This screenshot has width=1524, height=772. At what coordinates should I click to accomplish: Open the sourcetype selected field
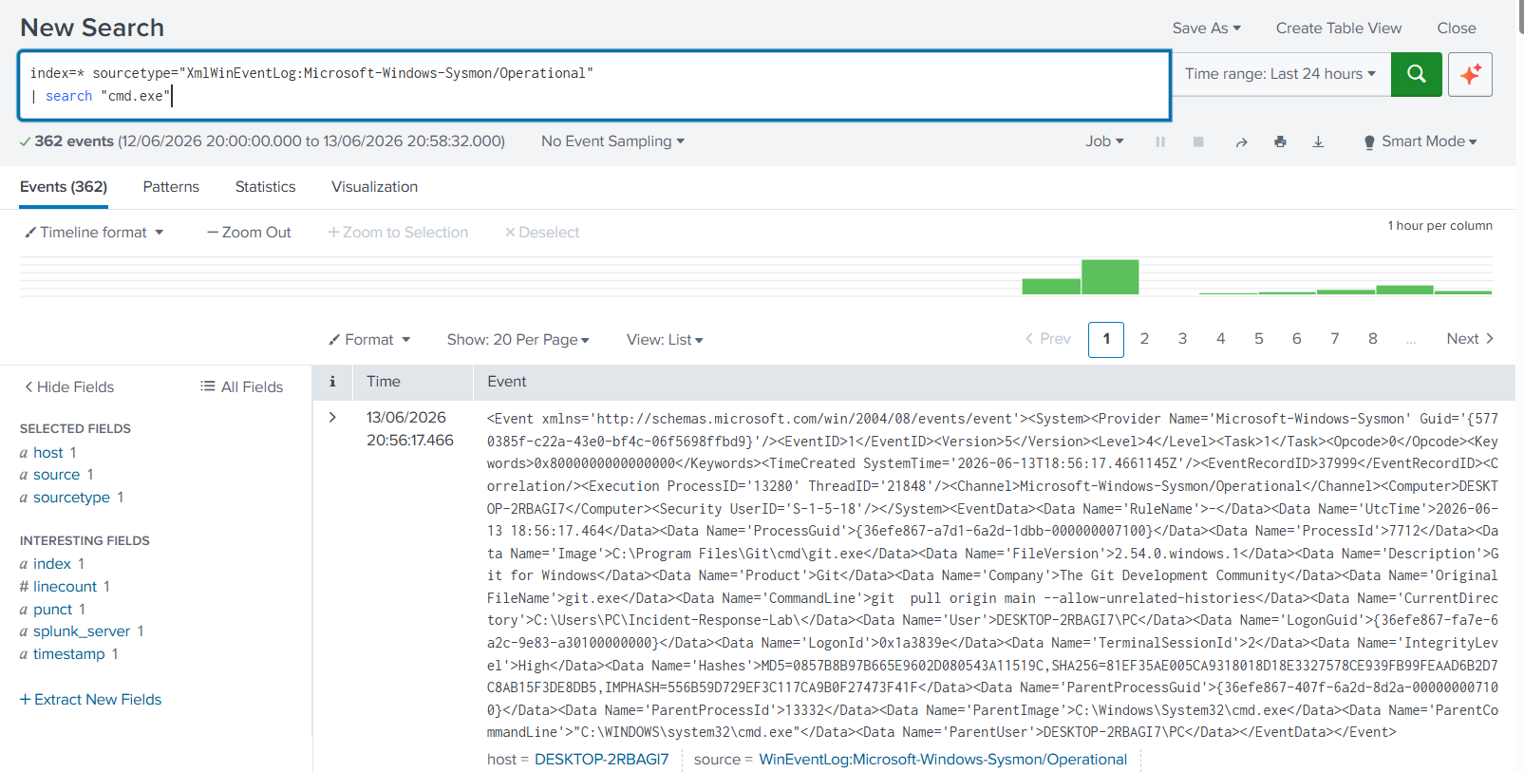click(x=71, y=498)
